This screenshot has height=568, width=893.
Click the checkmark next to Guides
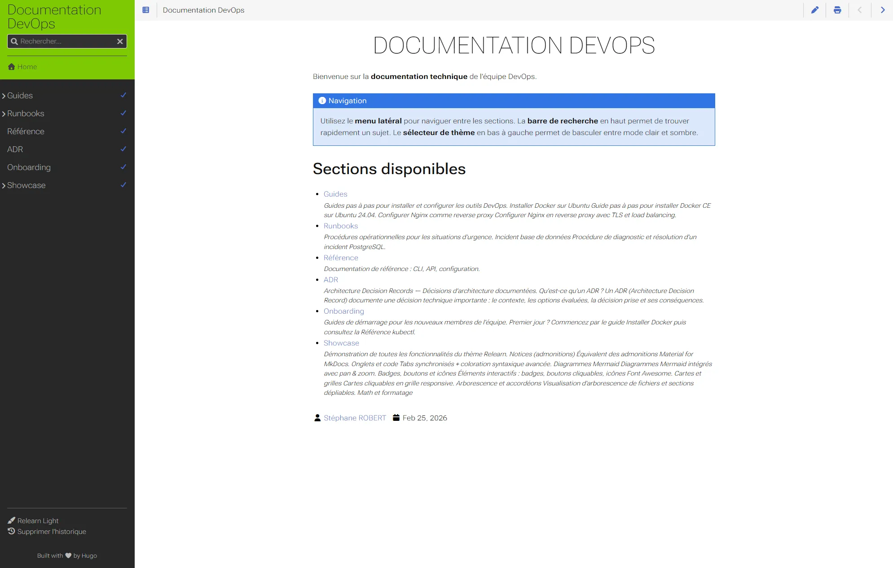123,95
